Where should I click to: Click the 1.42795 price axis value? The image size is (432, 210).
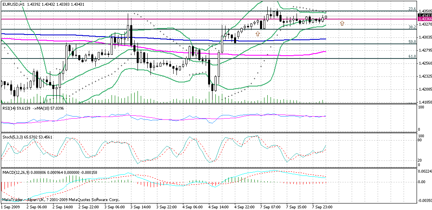pyautogui.click(x=425, y=50)
